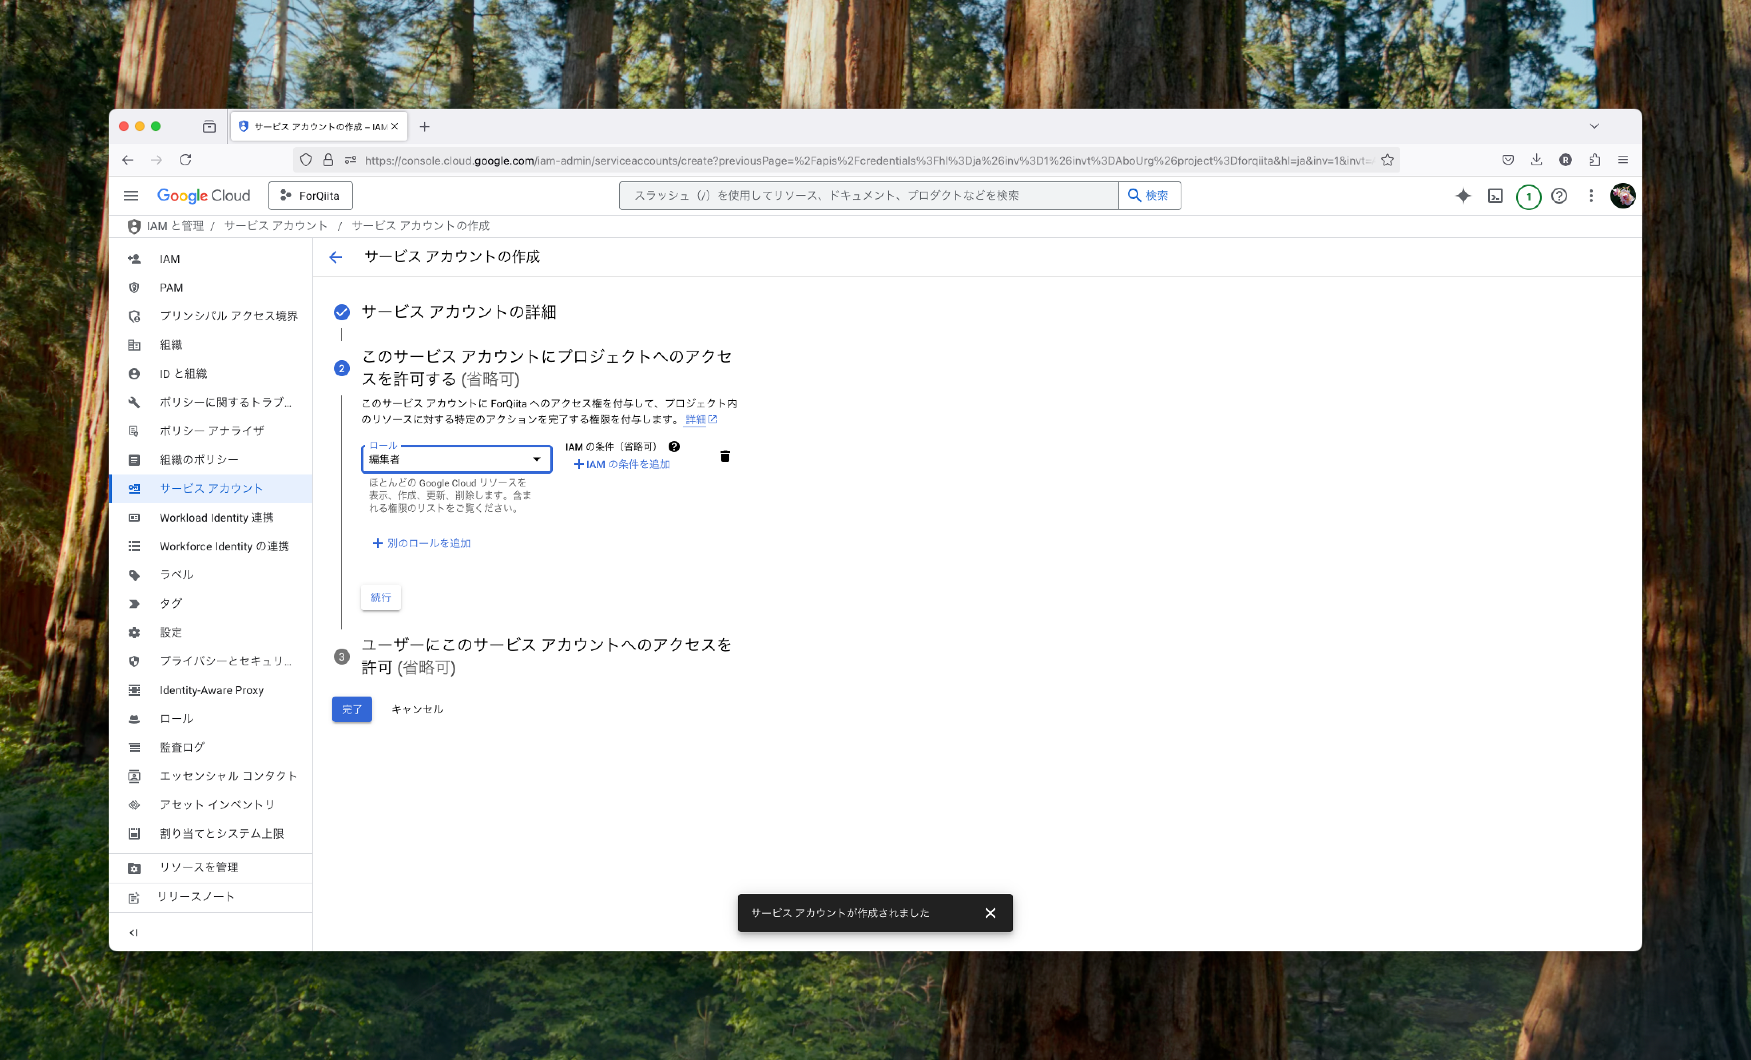The width and height of the screenshot is (1751, 1060).
Task: Activate Cloud Shell terminal icon
Action: (x=1495, y=195)
